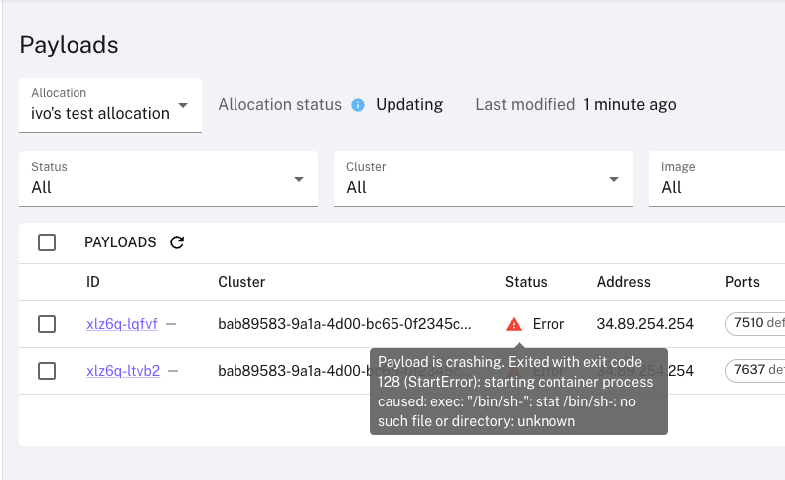Toggle the select-all payloads checkbox
The width and height of the screenshot is (785, 480).
(x=47, y=242)
